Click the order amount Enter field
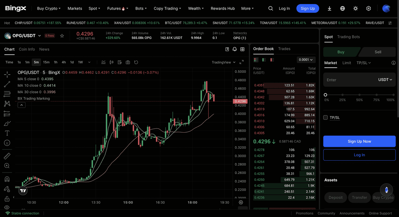 click(x=349, y=80)
